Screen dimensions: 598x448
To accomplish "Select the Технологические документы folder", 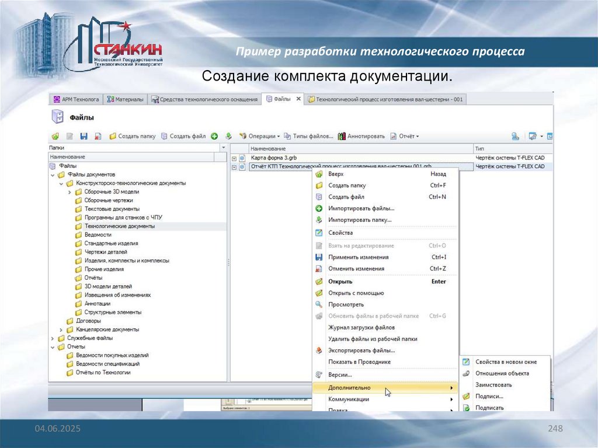I will pos(120,226).
